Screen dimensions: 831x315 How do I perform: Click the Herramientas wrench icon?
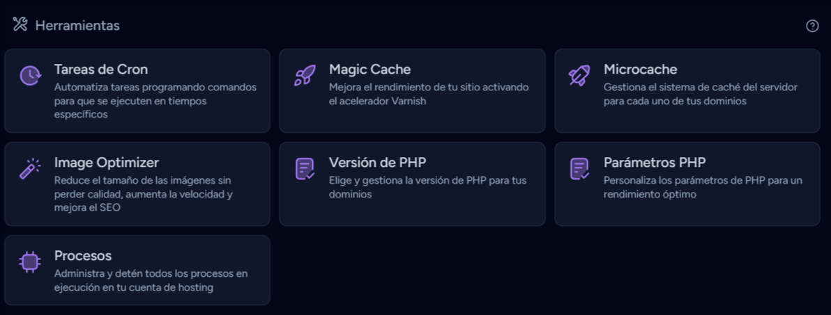click(20, 25)
